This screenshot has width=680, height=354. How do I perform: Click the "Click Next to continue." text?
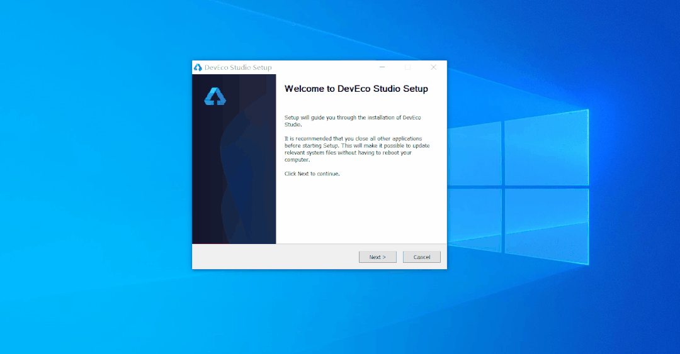click(312, 174)
